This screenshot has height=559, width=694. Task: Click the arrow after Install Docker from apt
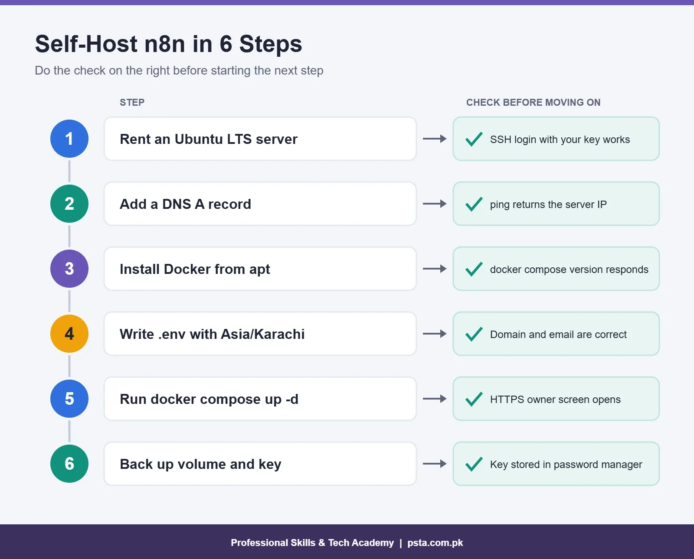click(435, 269)
